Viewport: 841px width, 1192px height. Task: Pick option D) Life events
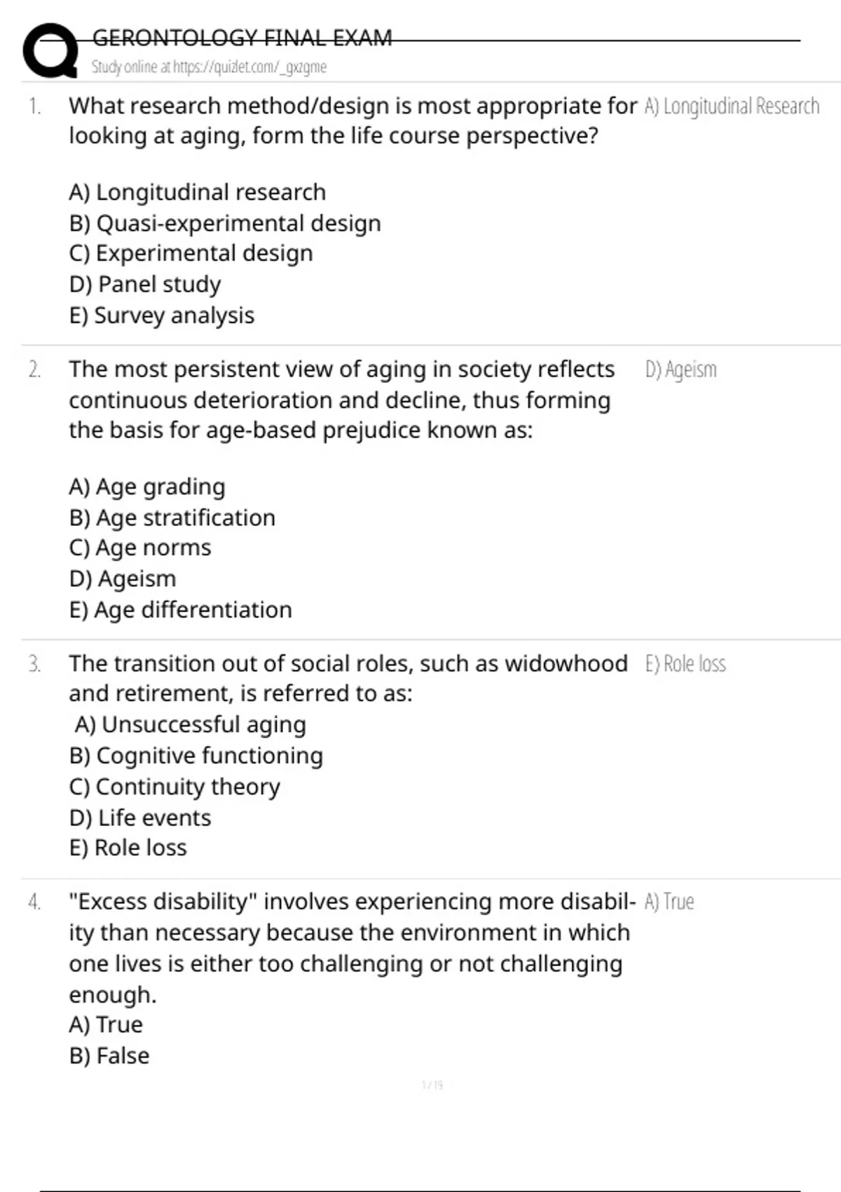[x=140, y=818]
